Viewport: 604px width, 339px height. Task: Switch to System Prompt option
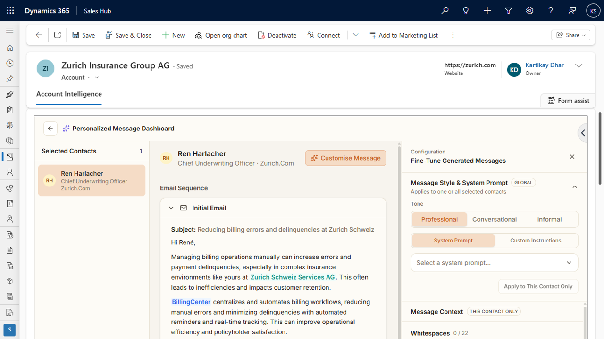453,241
